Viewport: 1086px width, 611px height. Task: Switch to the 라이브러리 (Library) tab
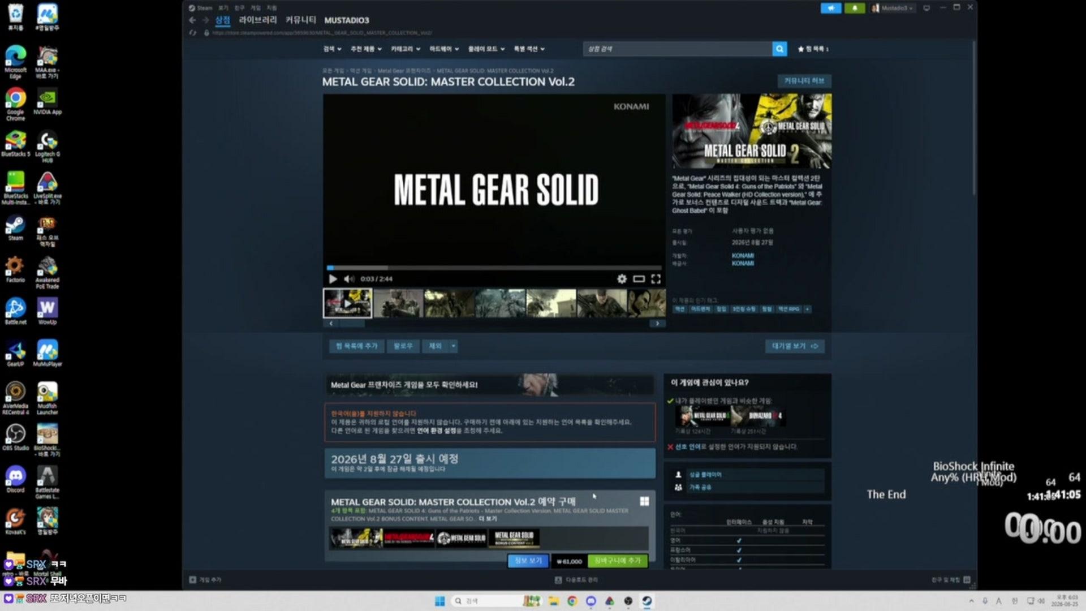[x=258, y=20]
